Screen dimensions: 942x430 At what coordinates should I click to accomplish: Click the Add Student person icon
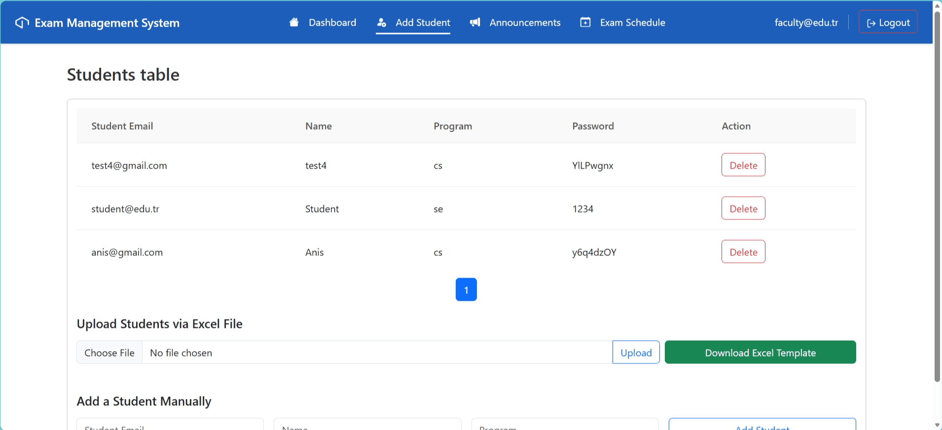click(381, 23)
